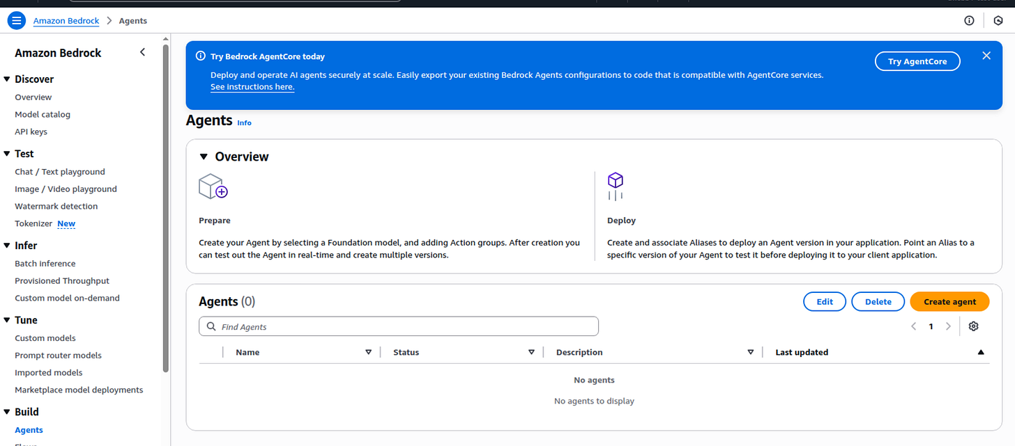Click the sidebar vertical scrollbar
Screen dimensions: 1015x446
165,207
